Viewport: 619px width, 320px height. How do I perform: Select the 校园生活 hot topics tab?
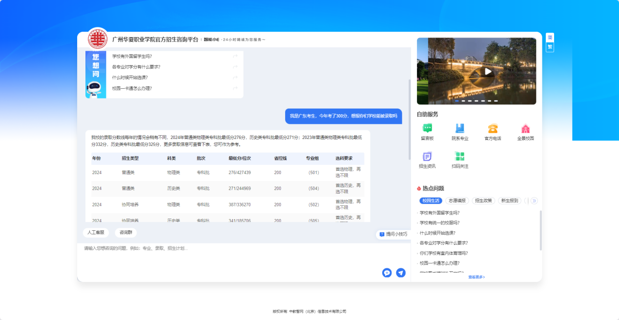(x=431, y=200)
